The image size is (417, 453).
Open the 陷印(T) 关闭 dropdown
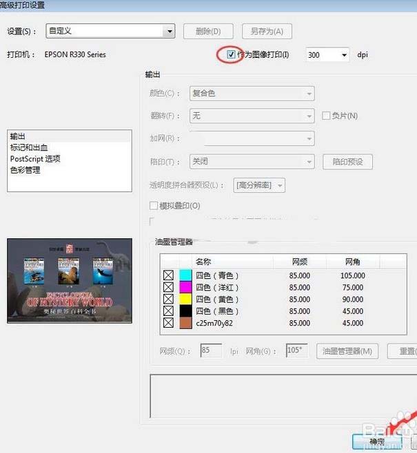pos(252,162)
